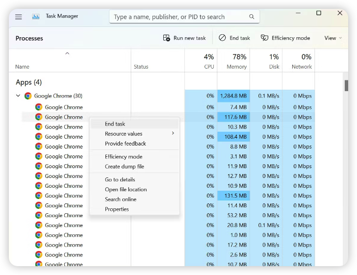This screenshot has height=275, width=357.
Task: Select Go to details
Action: tap(134, 179)
